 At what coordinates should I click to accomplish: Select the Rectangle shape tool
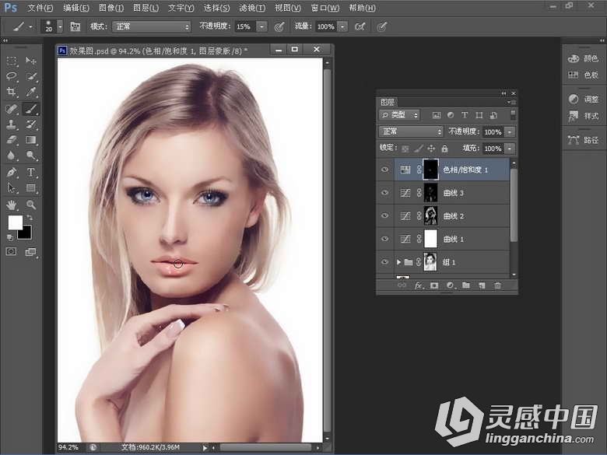pos(31,188)
